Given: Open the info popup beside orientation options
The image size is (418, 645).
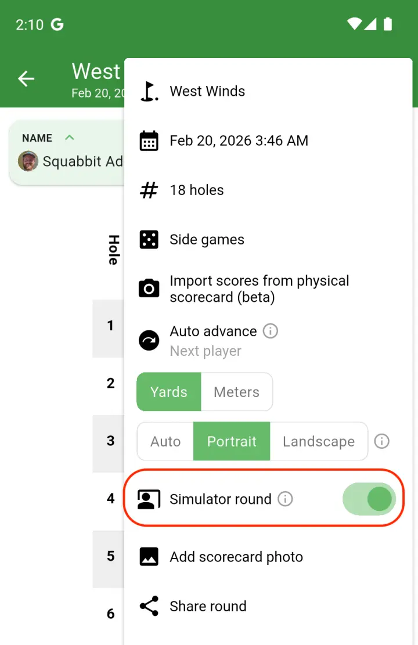Looking at the screenshot, I should click(x=382, y=441).
